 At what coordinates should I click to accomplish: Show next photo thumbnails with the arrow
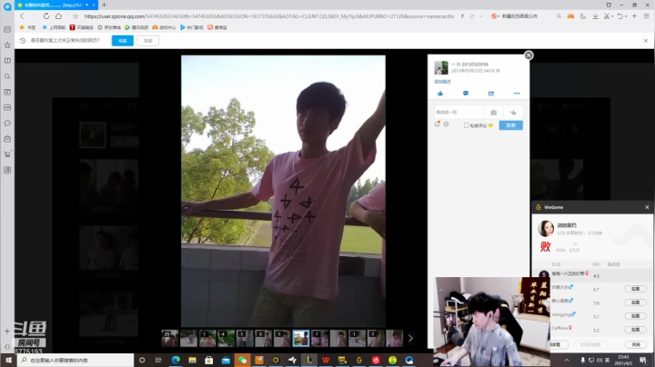[x=410, y=338]
